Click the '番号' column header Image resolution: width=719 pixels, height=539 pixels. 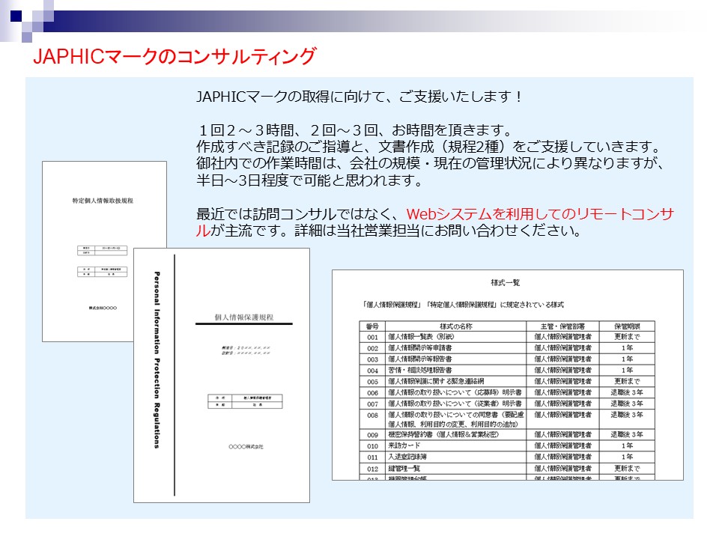click(372, 326)
